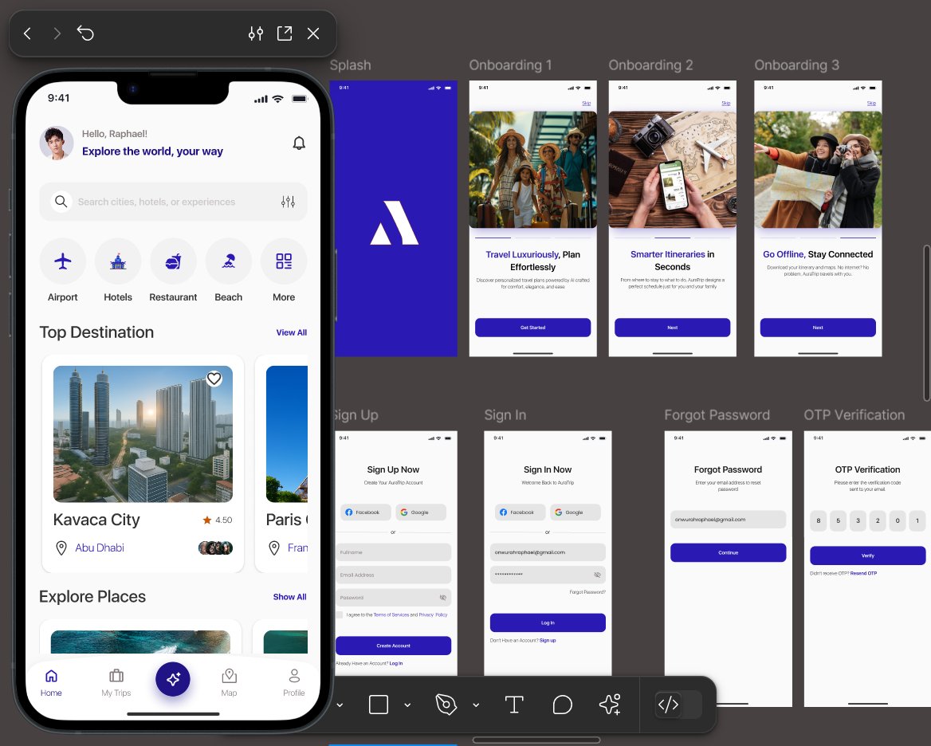This screenshot has height=746, width=931.
Task: Select the Rectangle shape tool
Action: pos(378,705)
